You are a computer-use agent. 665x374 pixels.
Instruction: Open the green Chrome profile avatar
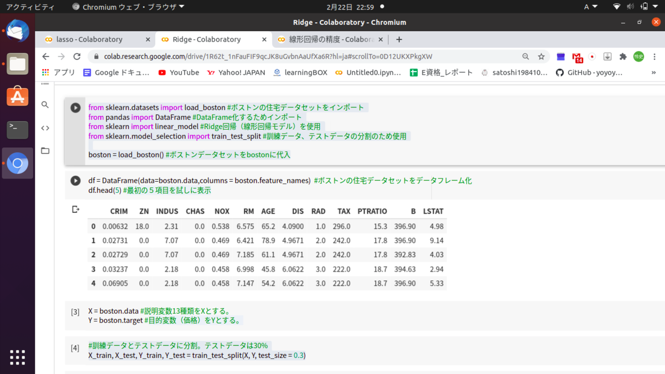point(638,57)
